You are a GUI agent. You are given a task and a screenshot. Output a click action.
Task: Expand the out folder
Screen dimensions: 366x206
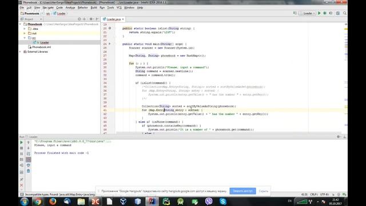(25, 33)
